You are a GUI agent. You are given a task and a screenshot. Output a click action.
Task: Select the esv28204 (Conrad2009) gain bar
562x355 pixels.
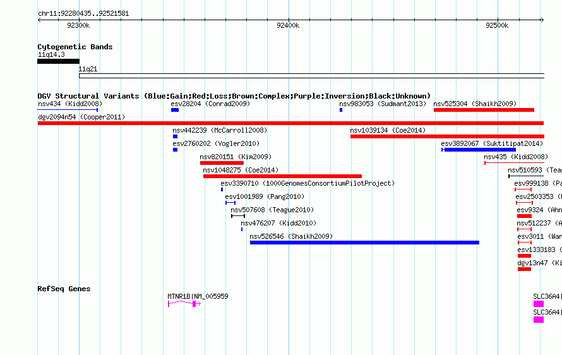(x=175, y=110)
